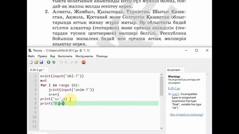Click line number 8 in the gutter

coord(35,108)
